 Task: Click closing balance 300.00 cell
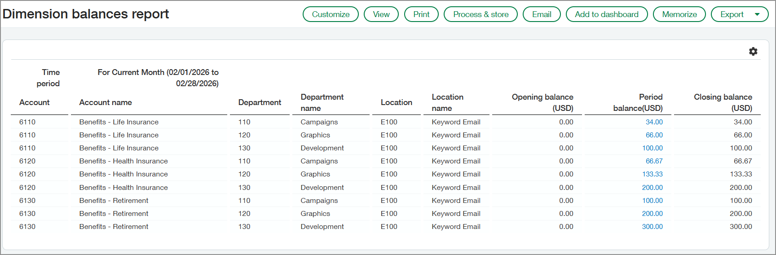coord(741,227)
